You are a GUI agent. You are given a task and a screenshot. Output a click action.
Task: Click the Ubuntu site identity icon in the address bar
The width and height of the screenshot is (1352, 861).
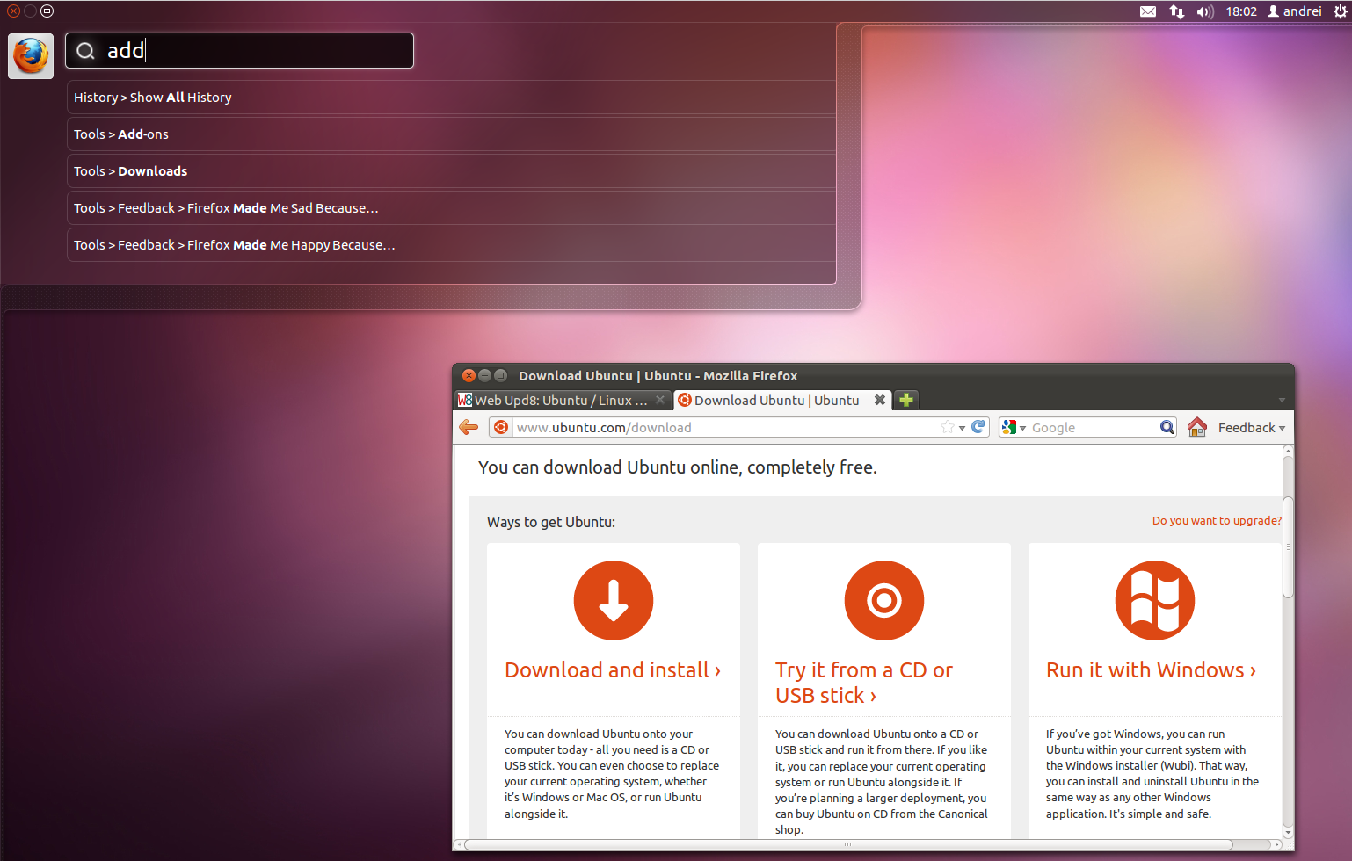[501, 428]
